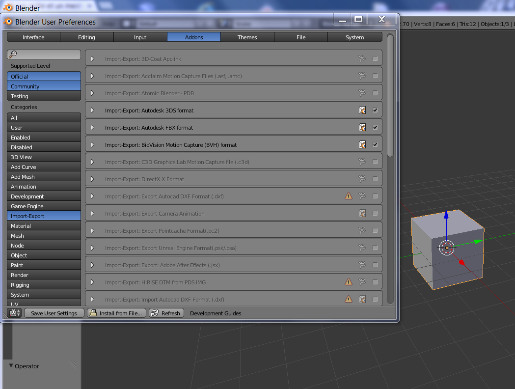Enable the 3D-Coat Applink addon checkbox

(x=375, y=58)
